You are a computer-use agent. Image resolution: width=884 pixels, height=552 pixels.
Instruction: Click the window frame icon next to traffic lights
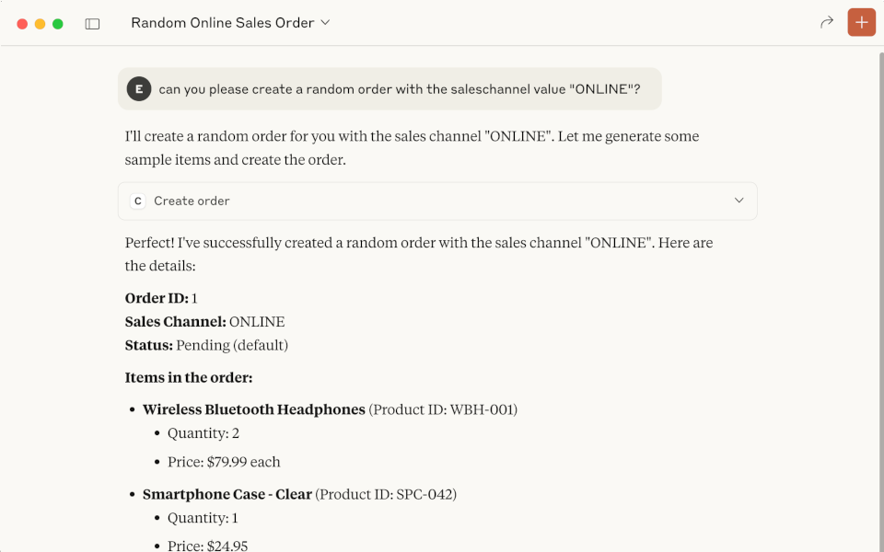pos(92,22)
